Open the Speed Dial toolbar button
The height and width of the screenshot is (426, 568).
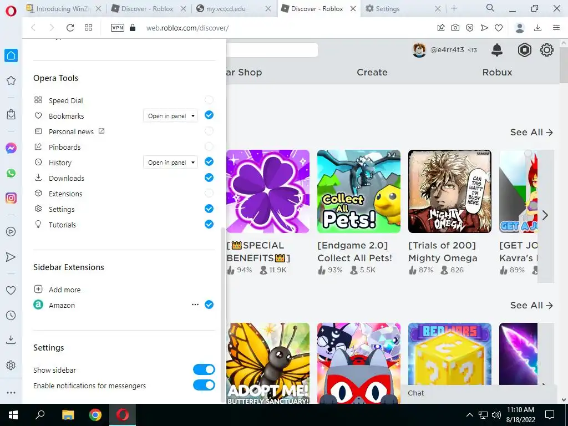(x=88, y=28)
